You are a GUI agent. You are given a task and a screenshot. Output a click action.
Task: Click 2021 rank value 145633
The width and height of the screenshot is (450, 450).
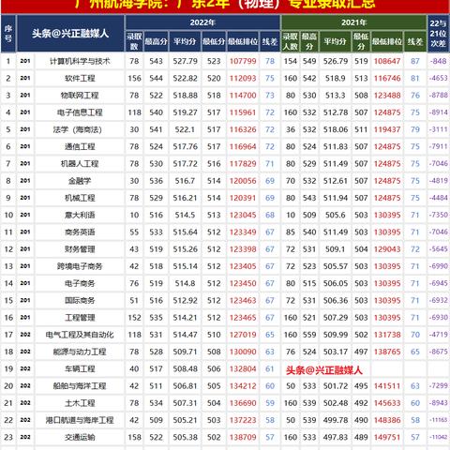pos(387,403)
